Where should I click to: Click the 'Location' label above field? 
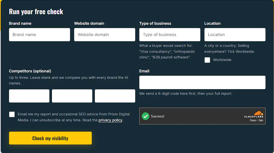click(212, 23)
